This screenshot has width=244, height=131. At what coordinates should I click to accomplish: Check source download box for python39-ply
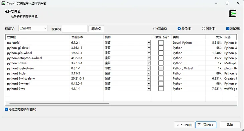point(161,73)
